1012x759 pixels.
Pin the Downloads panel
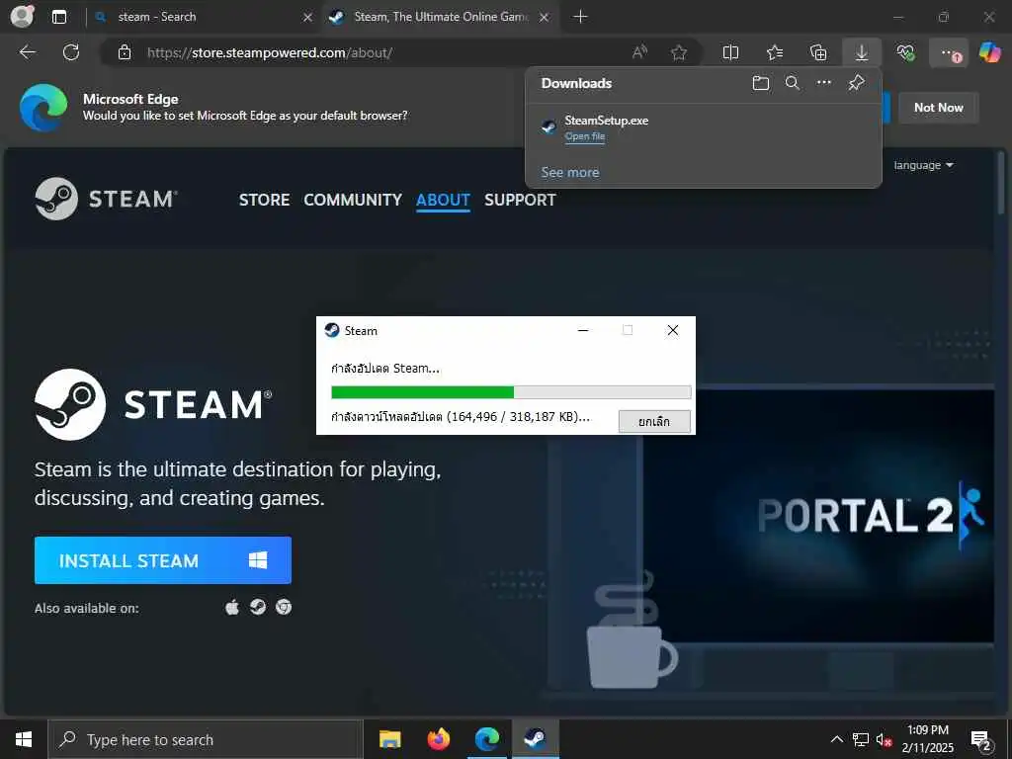click(x=857, y=83)
